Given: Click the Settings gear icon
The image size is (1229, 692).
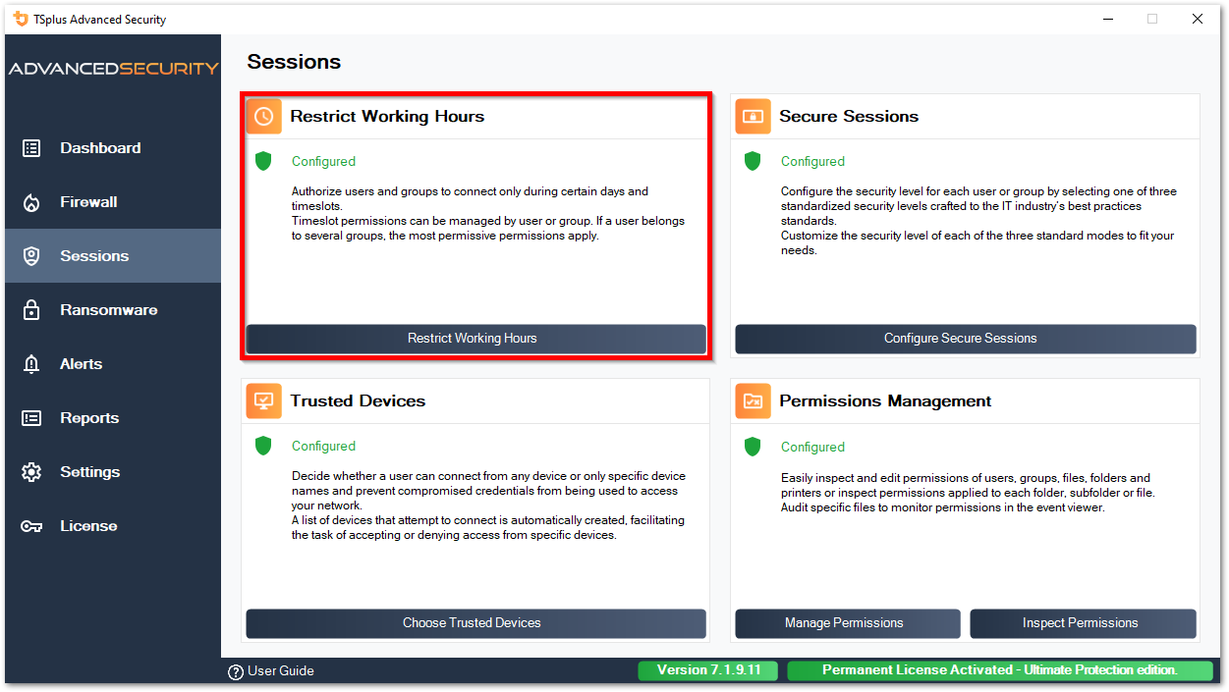Looking at the screenshot, I should tap(31, 472).
